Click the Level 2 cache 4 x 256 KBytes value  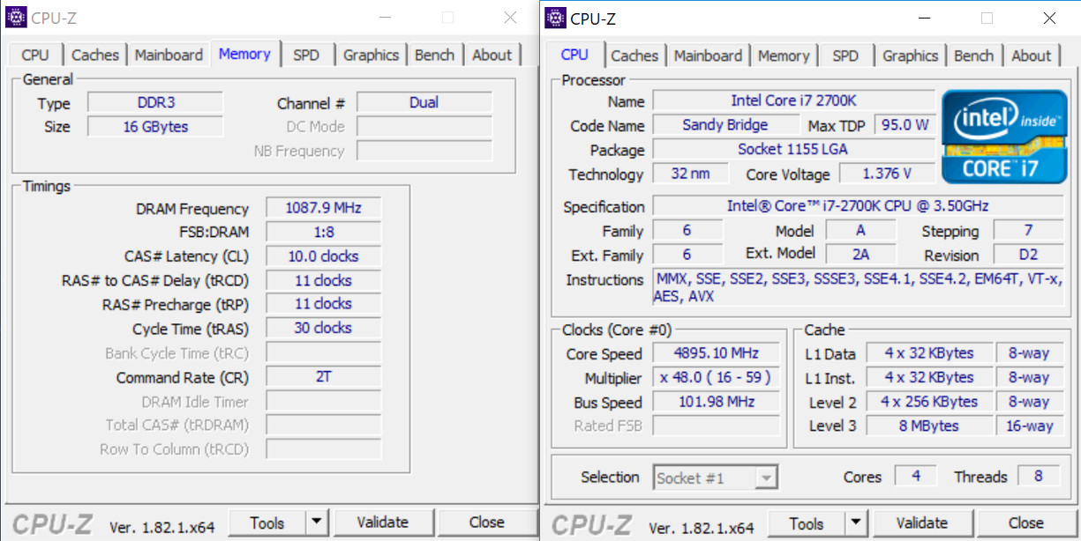click(x=928, y=402)
